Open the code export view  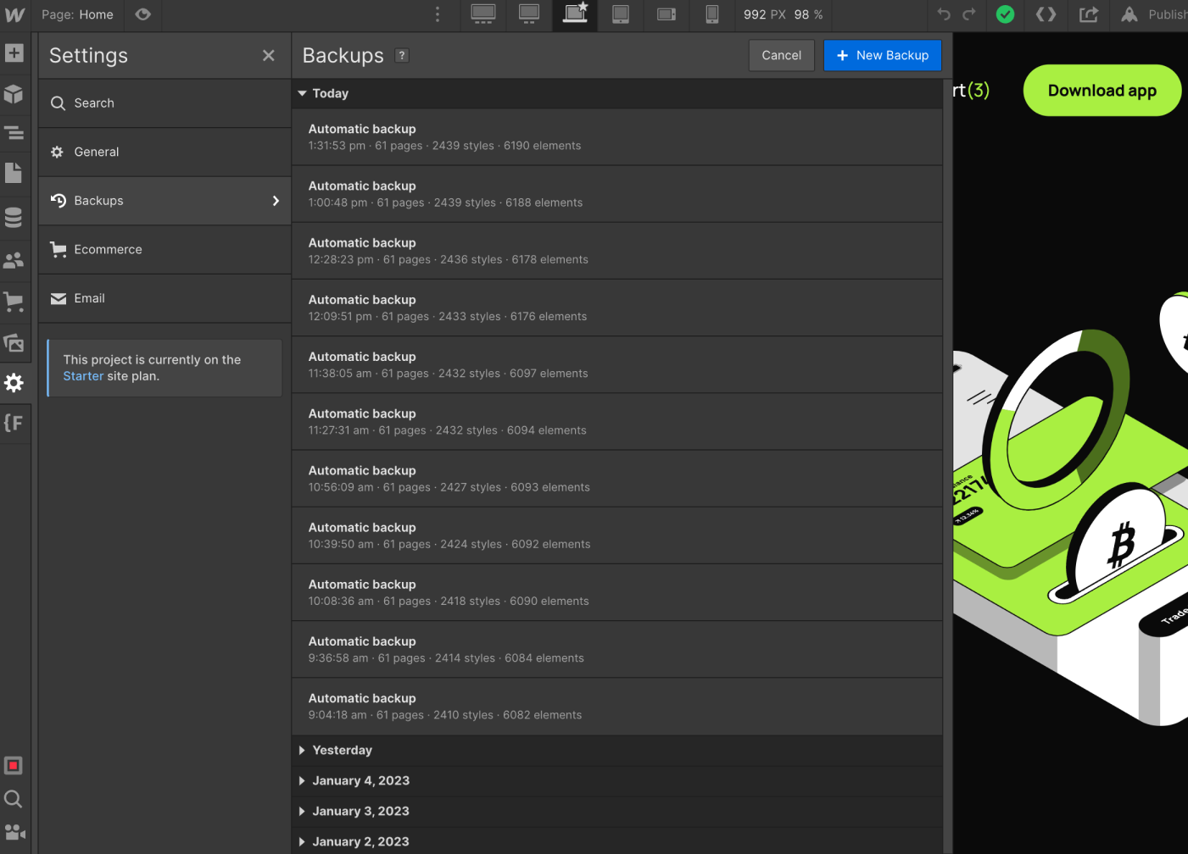click(1046, 15)
